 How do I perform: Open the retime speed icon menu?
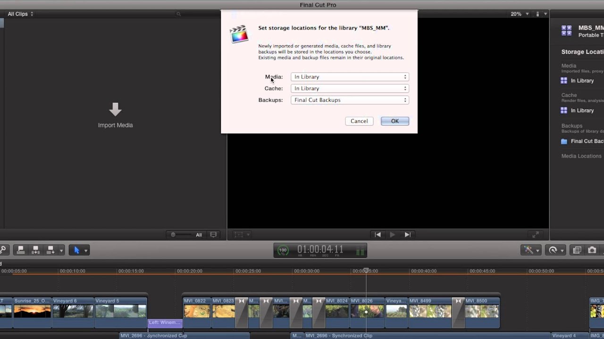(x=553, y=250)
